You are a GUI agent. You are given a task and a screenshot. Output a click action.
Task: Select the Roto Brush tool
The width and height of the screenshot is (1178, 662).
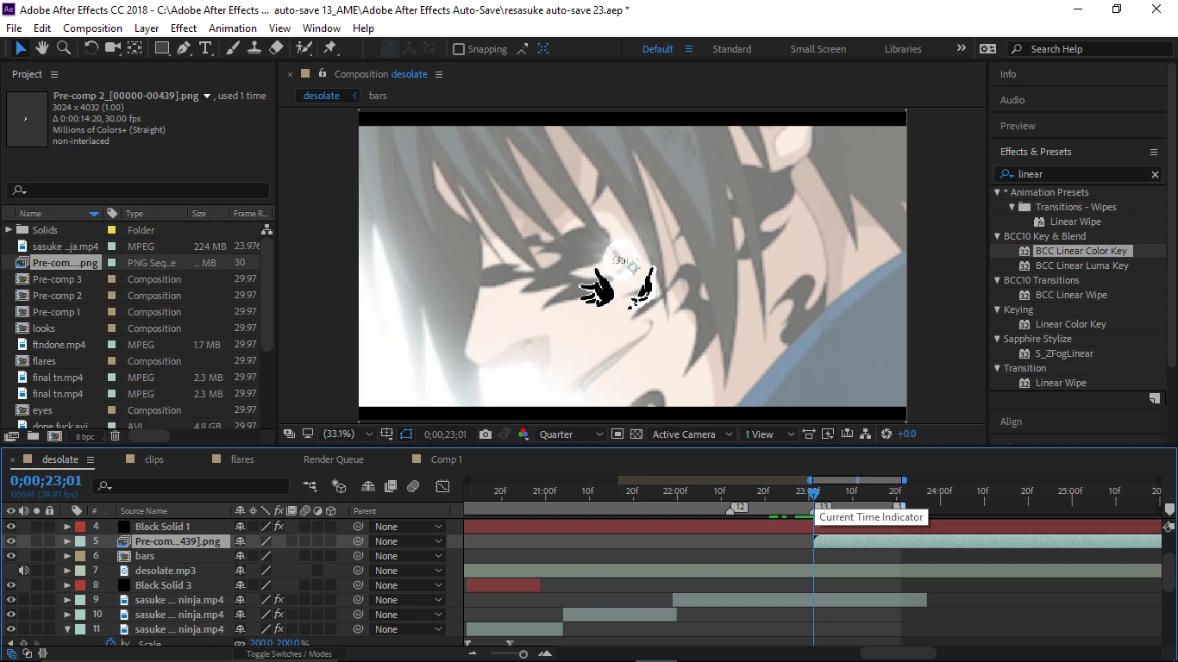(304, 48)
